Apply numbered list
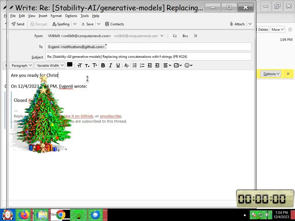This screenshot has width=295, height=221. (x=142, y=65)
